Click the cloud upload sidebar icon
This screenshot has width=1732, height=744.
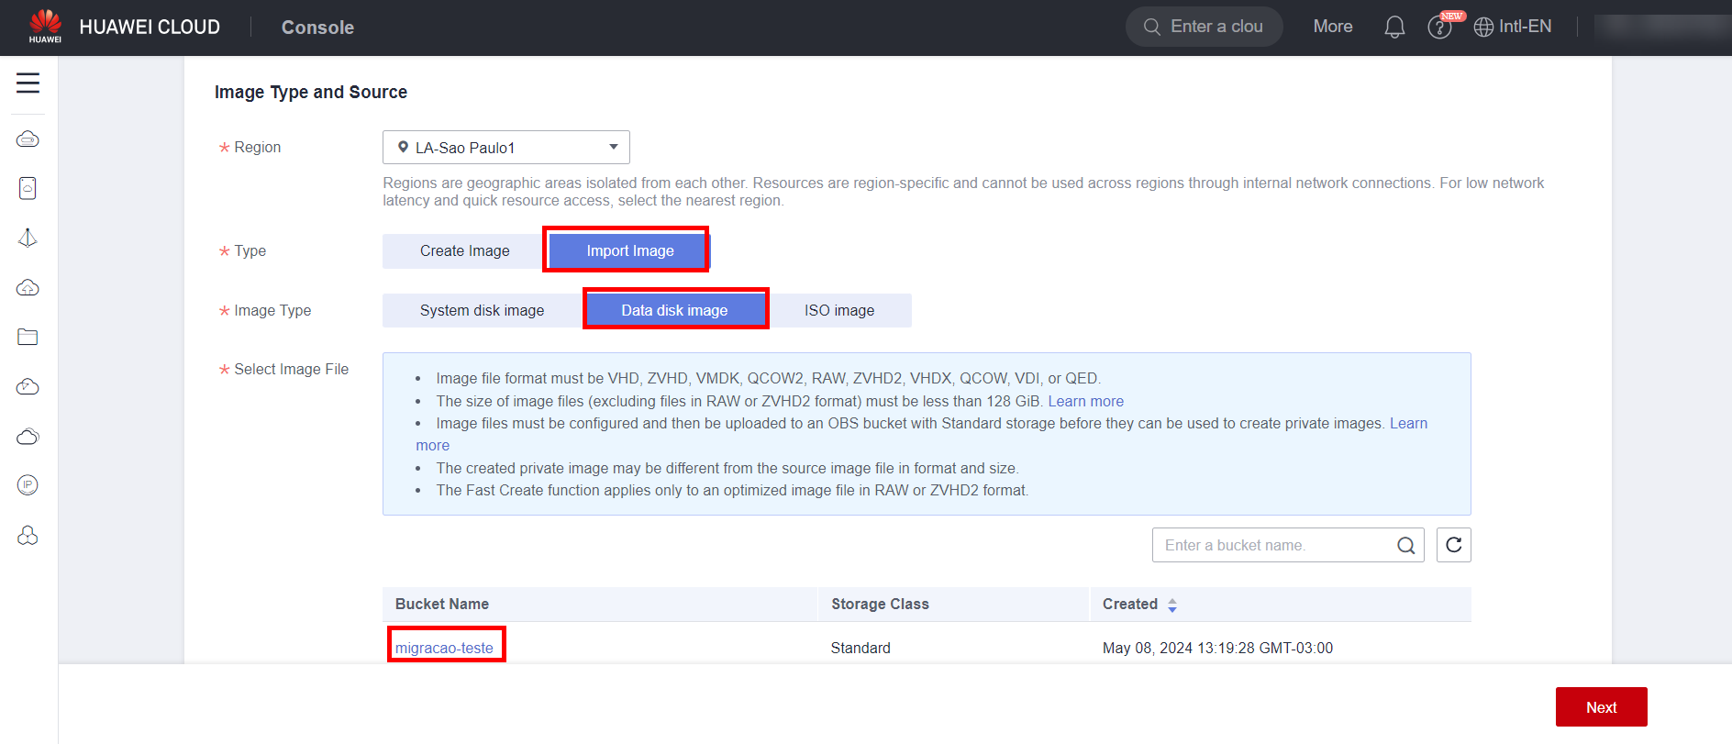coord(28,287)
